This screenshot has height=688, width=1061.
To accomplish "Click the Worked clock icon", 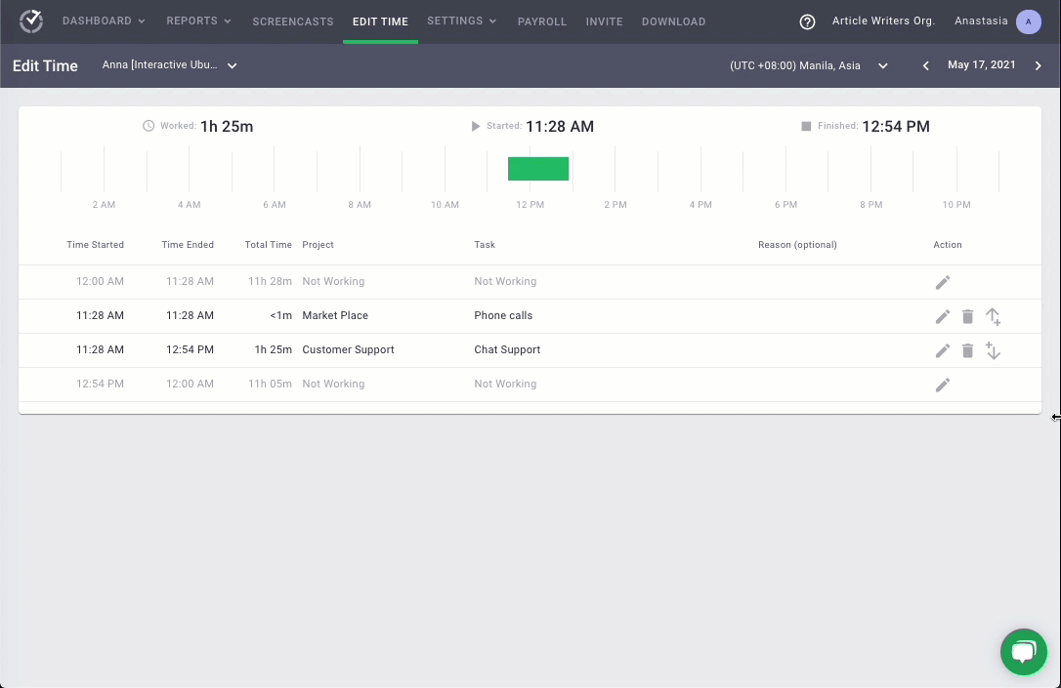I will pyautogui.click(x=149, y=126).
